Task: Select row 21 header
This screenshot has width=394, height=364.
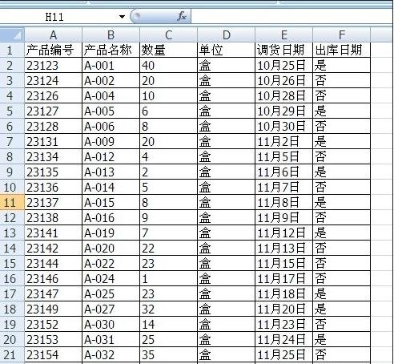Action: tap(12, 354)
